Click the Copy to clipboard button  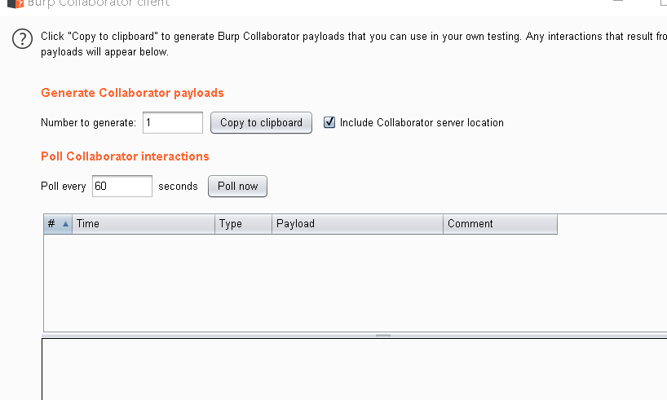coord(261,123)
